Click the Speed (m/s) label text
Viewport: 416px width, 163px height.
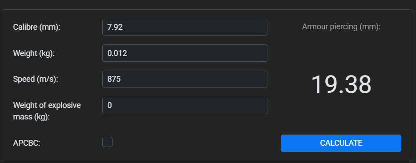[x=36, y=79]
